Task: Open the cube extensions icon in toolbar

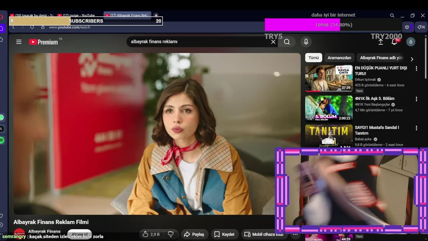Action: coord(407,27)
